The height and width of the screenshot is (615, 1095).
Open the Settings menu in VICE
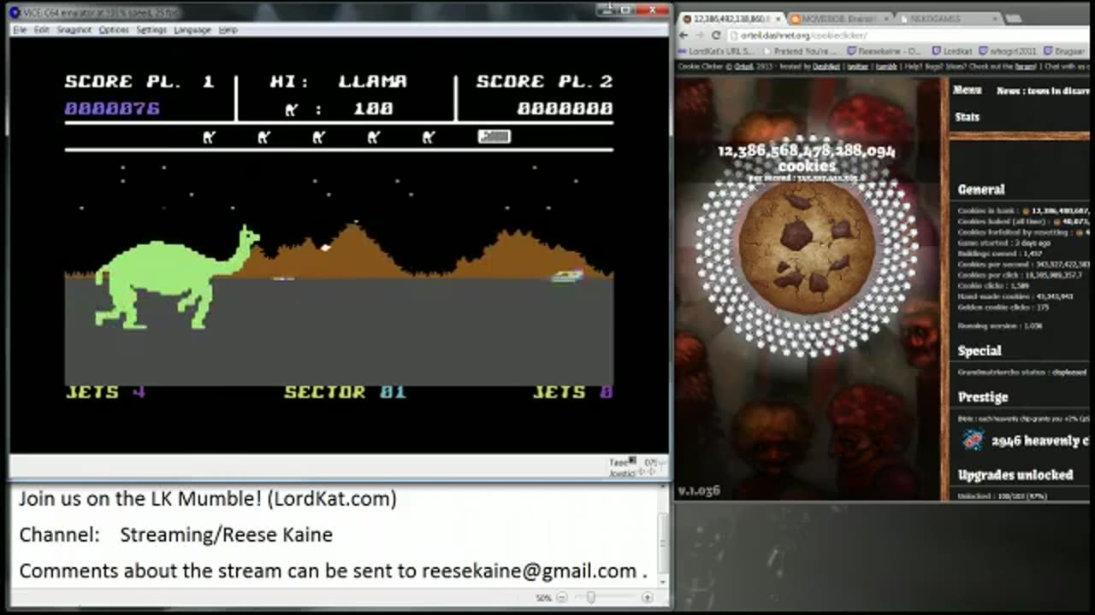[x=151, y=30]
